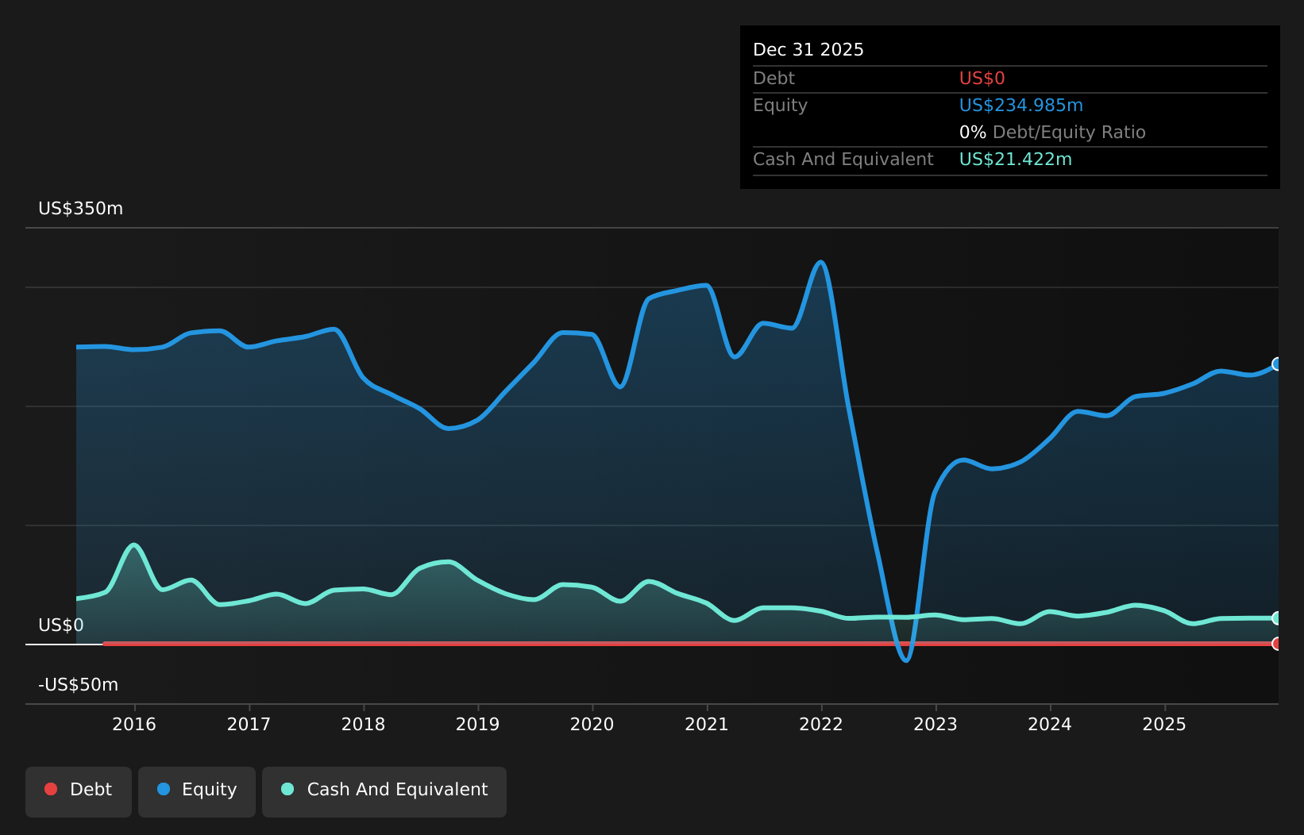Click the 0% Debt/Equity Ratio text
Image resolution: width=1304 pixels, height=835 pixels.
point(1052,133)
